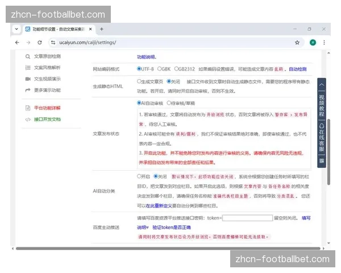Click the horizontal scrollbar at page bottom

[x=168, y=249]
